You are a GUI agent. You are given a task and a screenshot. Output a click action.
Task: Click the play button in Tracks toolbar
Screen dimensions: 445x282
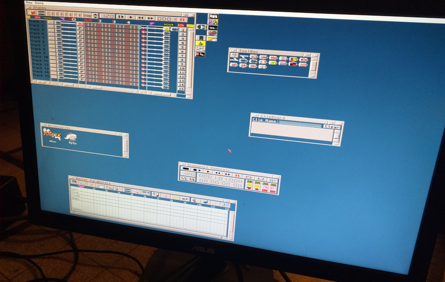[x=130, y=17]
